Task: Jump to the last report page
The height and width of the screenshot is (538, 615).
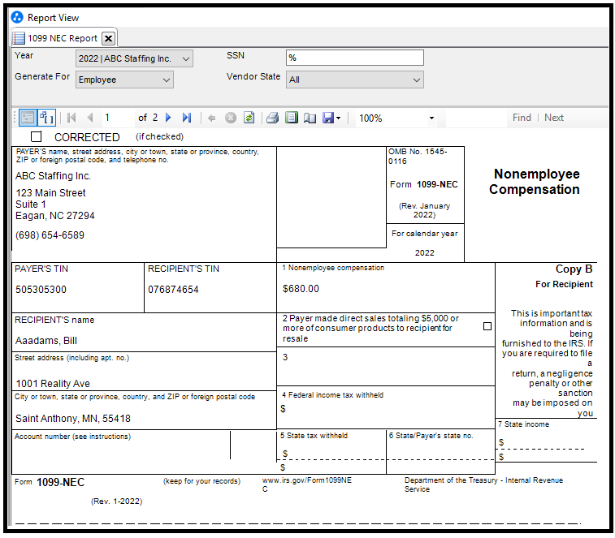Action: [x=187, y=118]
